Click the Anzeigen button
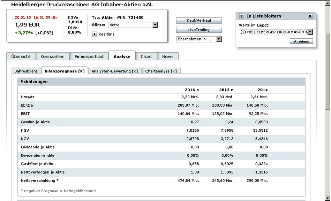This screenshot has width=331, height=201. pos(301,41)
